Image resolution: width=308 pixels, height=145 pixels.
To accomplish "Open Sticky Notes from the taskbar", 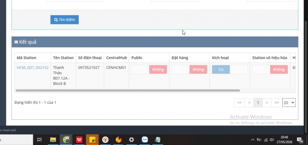I will tap(92, 140).
